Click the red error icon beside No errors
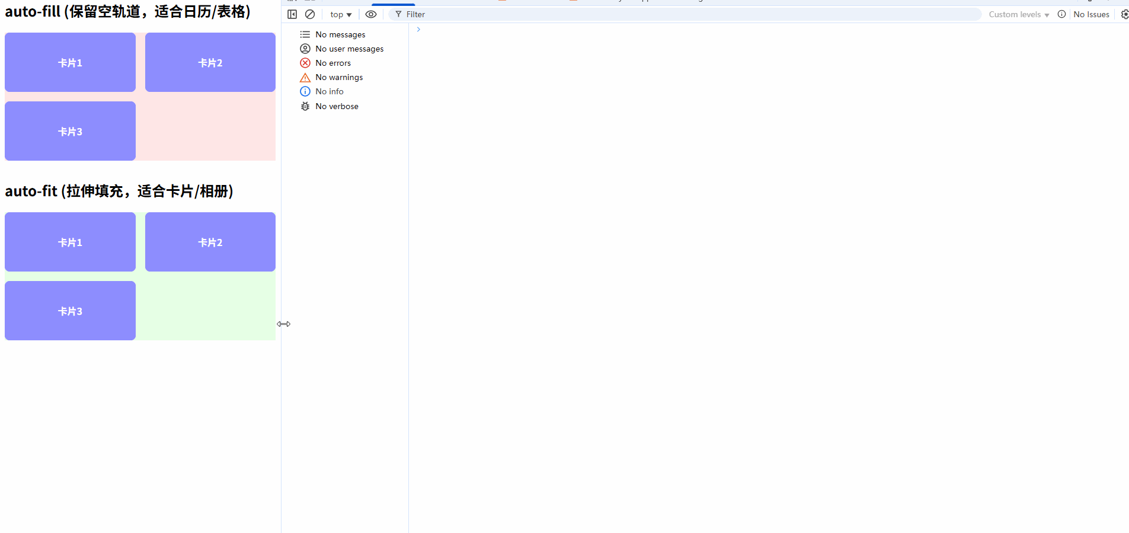The image size is (1129, 533). click(x=305, y=63)
